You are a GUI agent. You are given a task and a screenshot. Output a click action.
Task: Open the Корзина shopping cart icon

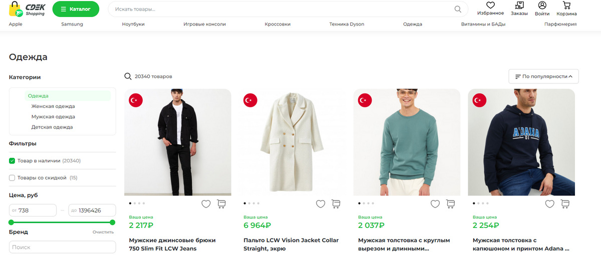tap(566, 5)
